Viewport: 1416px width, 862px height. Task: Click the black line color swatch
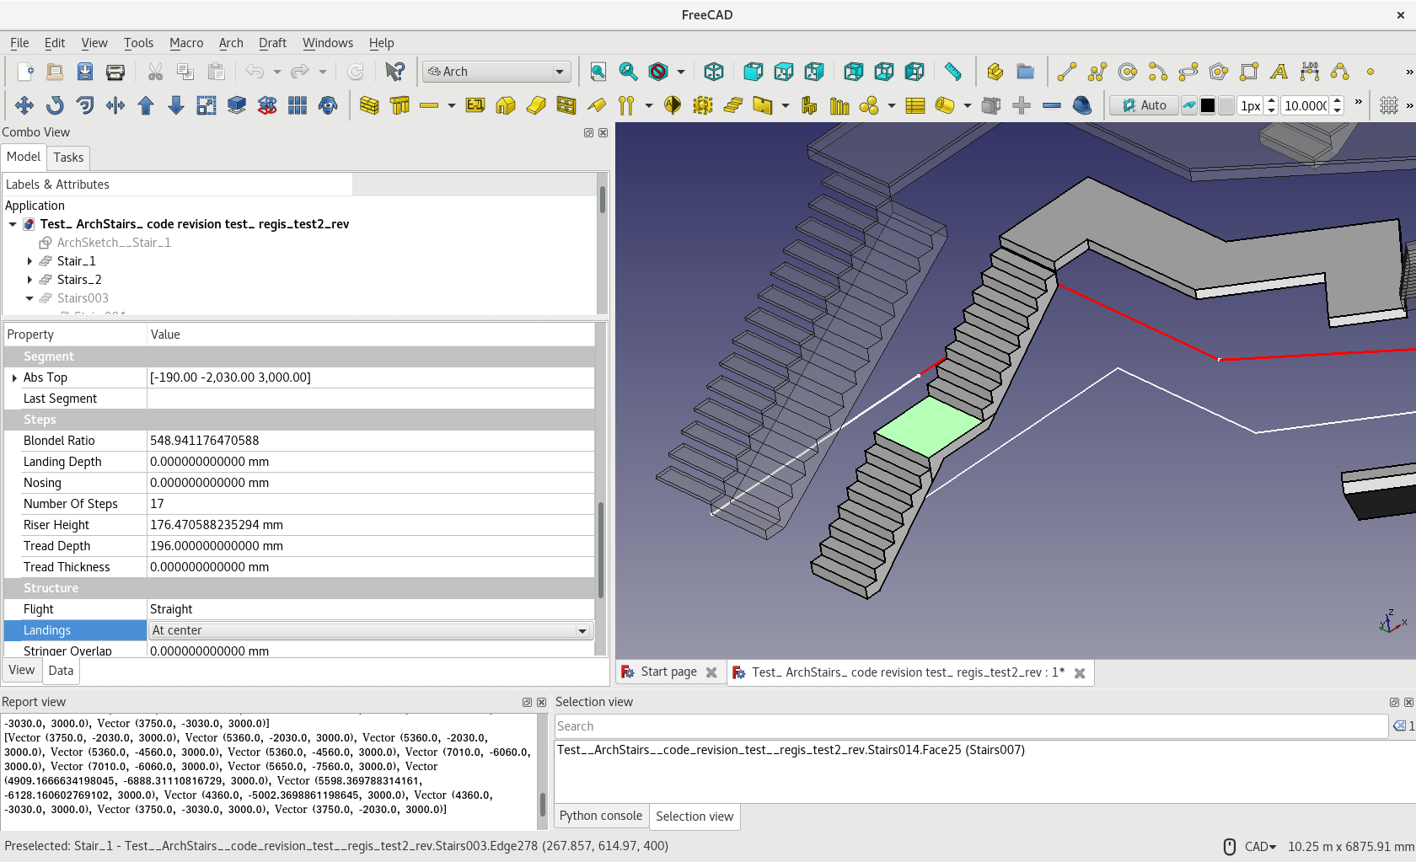1208,105
